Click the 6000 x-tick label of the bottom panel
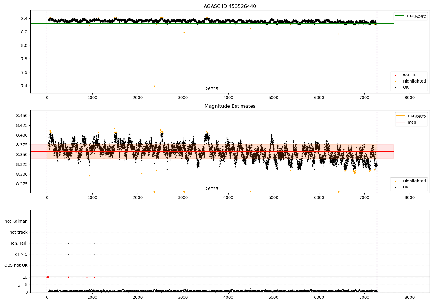Screen dimensions: 434x304 click(x=319, y=297)
